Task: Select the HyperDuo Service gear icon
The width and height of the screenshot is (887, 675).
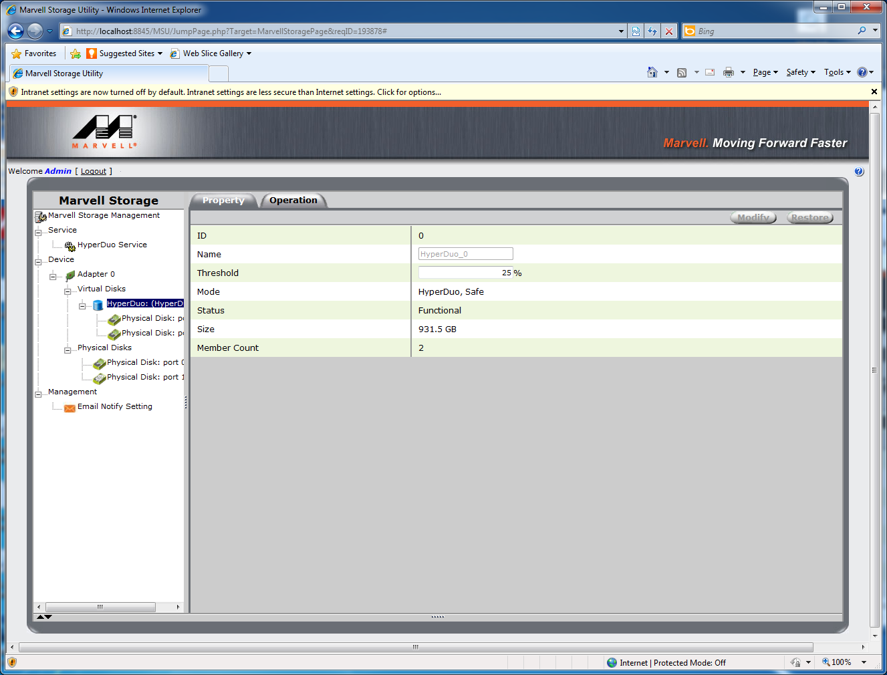Action: (x=70, y=246)
